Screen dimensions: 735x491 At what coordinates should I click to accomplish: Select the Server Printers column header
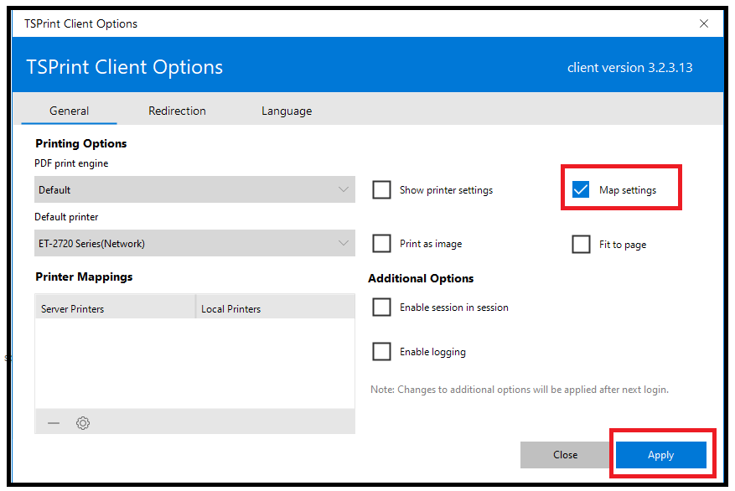[116, 307]
